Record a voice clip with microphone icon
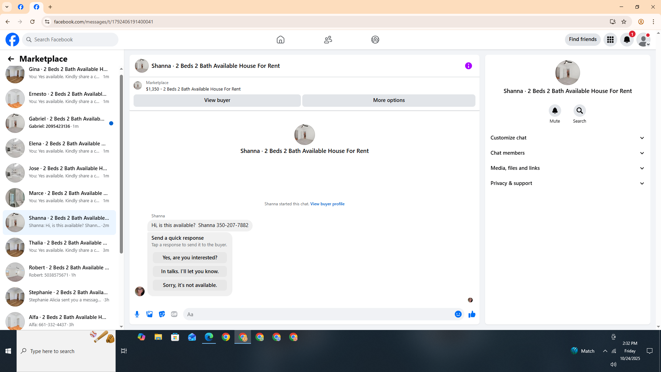This screenshot has height=372, width=661. click(137, 314)
